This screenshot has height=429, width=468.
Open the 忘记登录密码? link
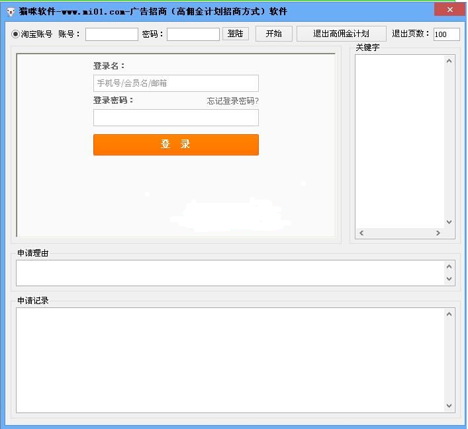tap(232, 101)
